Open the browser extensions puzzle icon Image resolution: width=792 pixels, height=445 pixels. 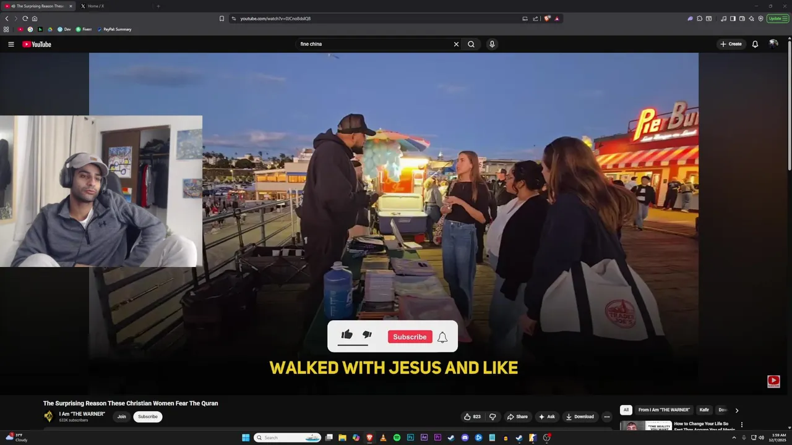pos(699,19)
